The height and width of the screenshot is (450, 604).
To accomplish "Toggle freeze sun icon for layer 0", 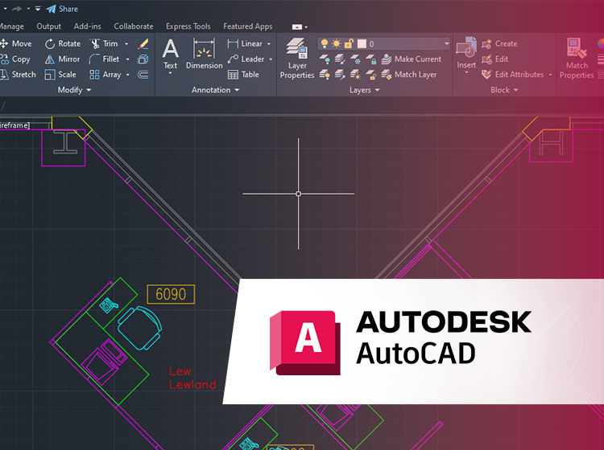I will pos(337,44).
